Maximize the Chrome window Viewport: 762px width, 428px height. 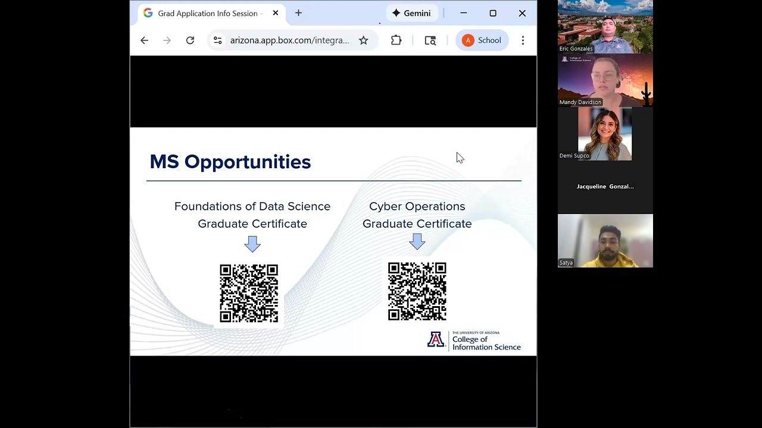click(493, 13)
